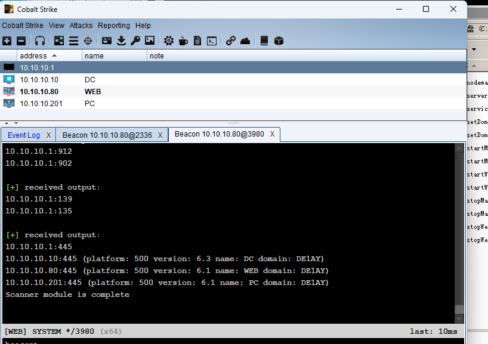Screen dimensions: 488x344
Task: Click the disconnect minus icon
Action: 21,41
